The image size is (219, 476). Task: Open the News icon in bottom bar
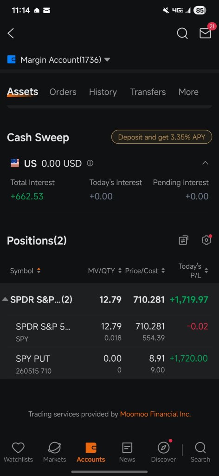pyautogui.click(x=127, y=452)
